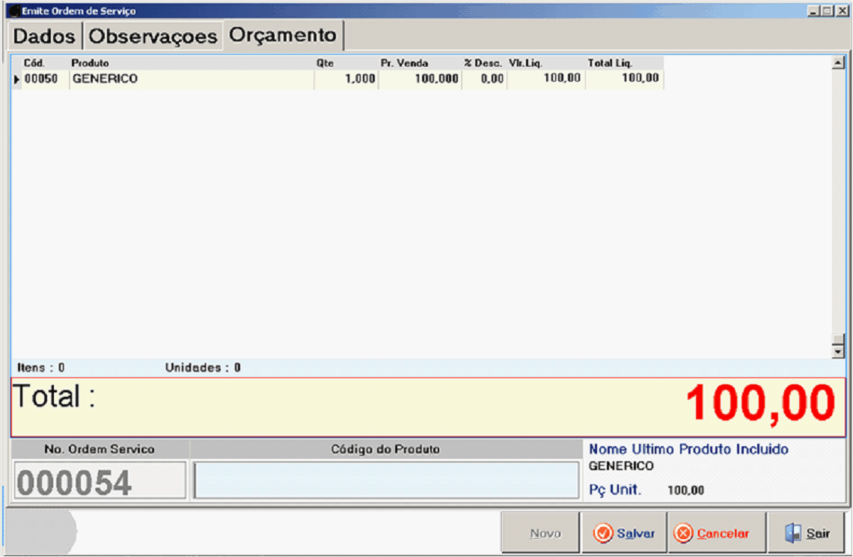Viewport: 853px width, 557px height.
Task: Focus the Código do Produto input field
Action: (385, 480)
